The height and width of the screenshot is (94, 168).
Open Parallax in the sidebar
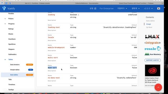pyautogui.click(x=11, y=14)
